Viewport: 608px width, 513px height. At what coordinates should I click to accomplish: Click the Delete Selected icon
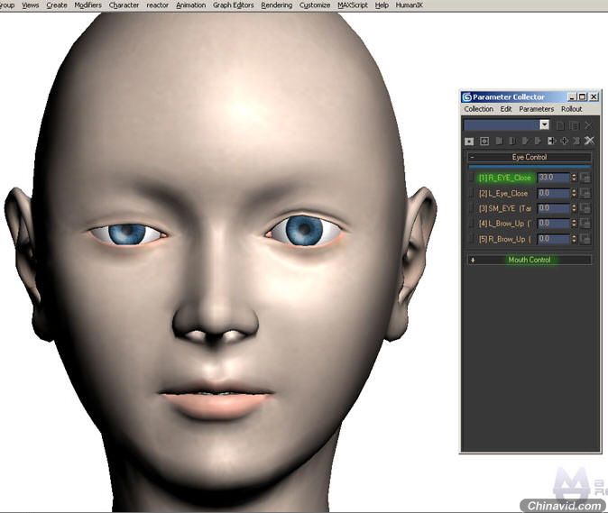pyautogui.click(x=576, y=141)
